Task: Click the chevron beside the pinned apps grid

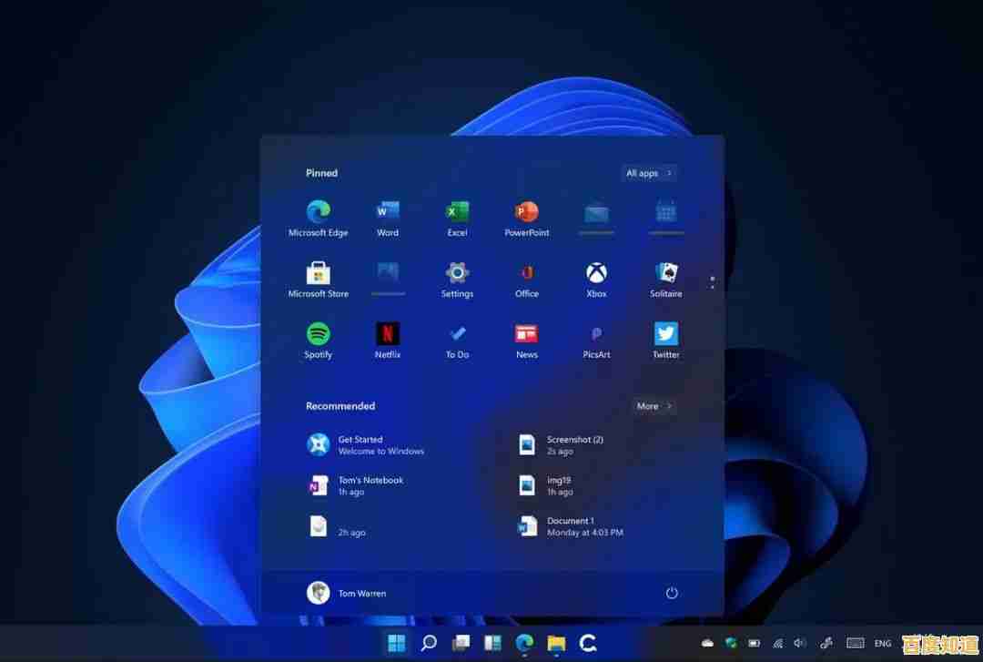Action: point(712,282)
